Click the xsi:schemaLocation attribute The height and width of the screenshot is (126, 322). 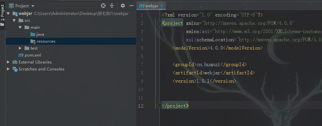(x=254, y=40)
